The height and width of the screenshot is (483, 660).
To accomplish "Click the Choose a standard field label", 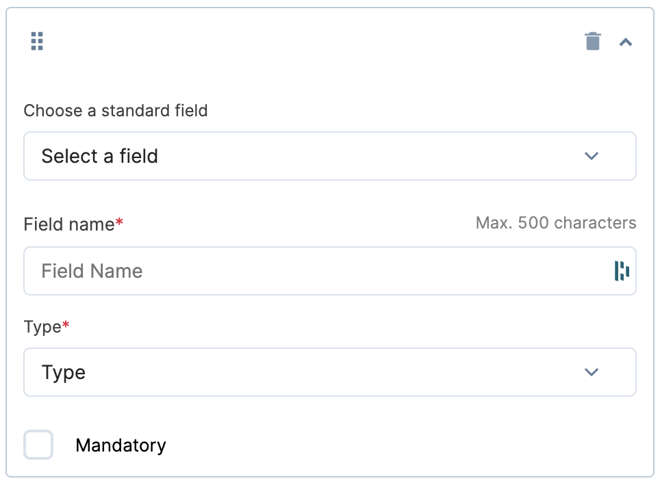I will pos(115,111).
